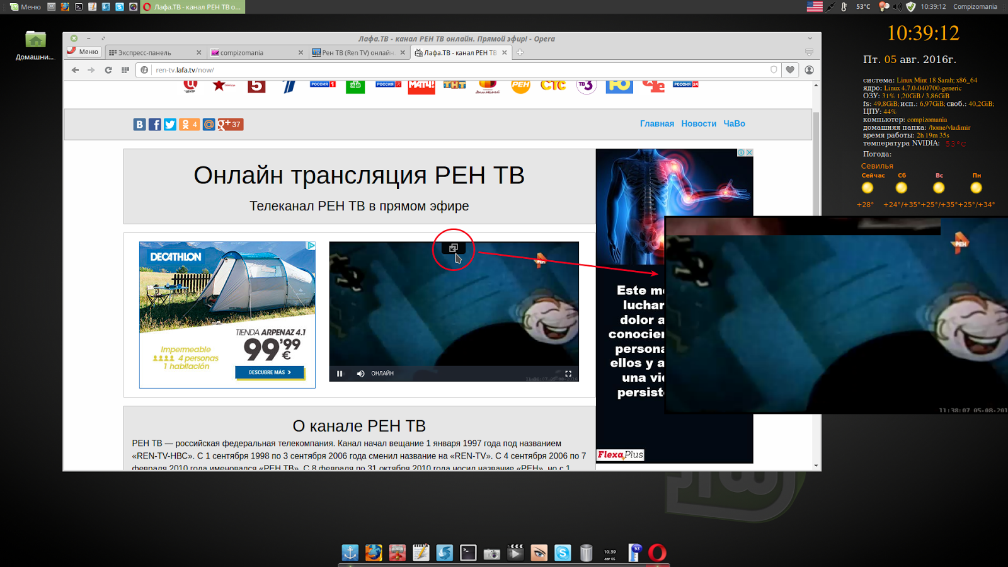Launch terminal from the top panel
Viewport: 1008px width, 567px height.
79,7
